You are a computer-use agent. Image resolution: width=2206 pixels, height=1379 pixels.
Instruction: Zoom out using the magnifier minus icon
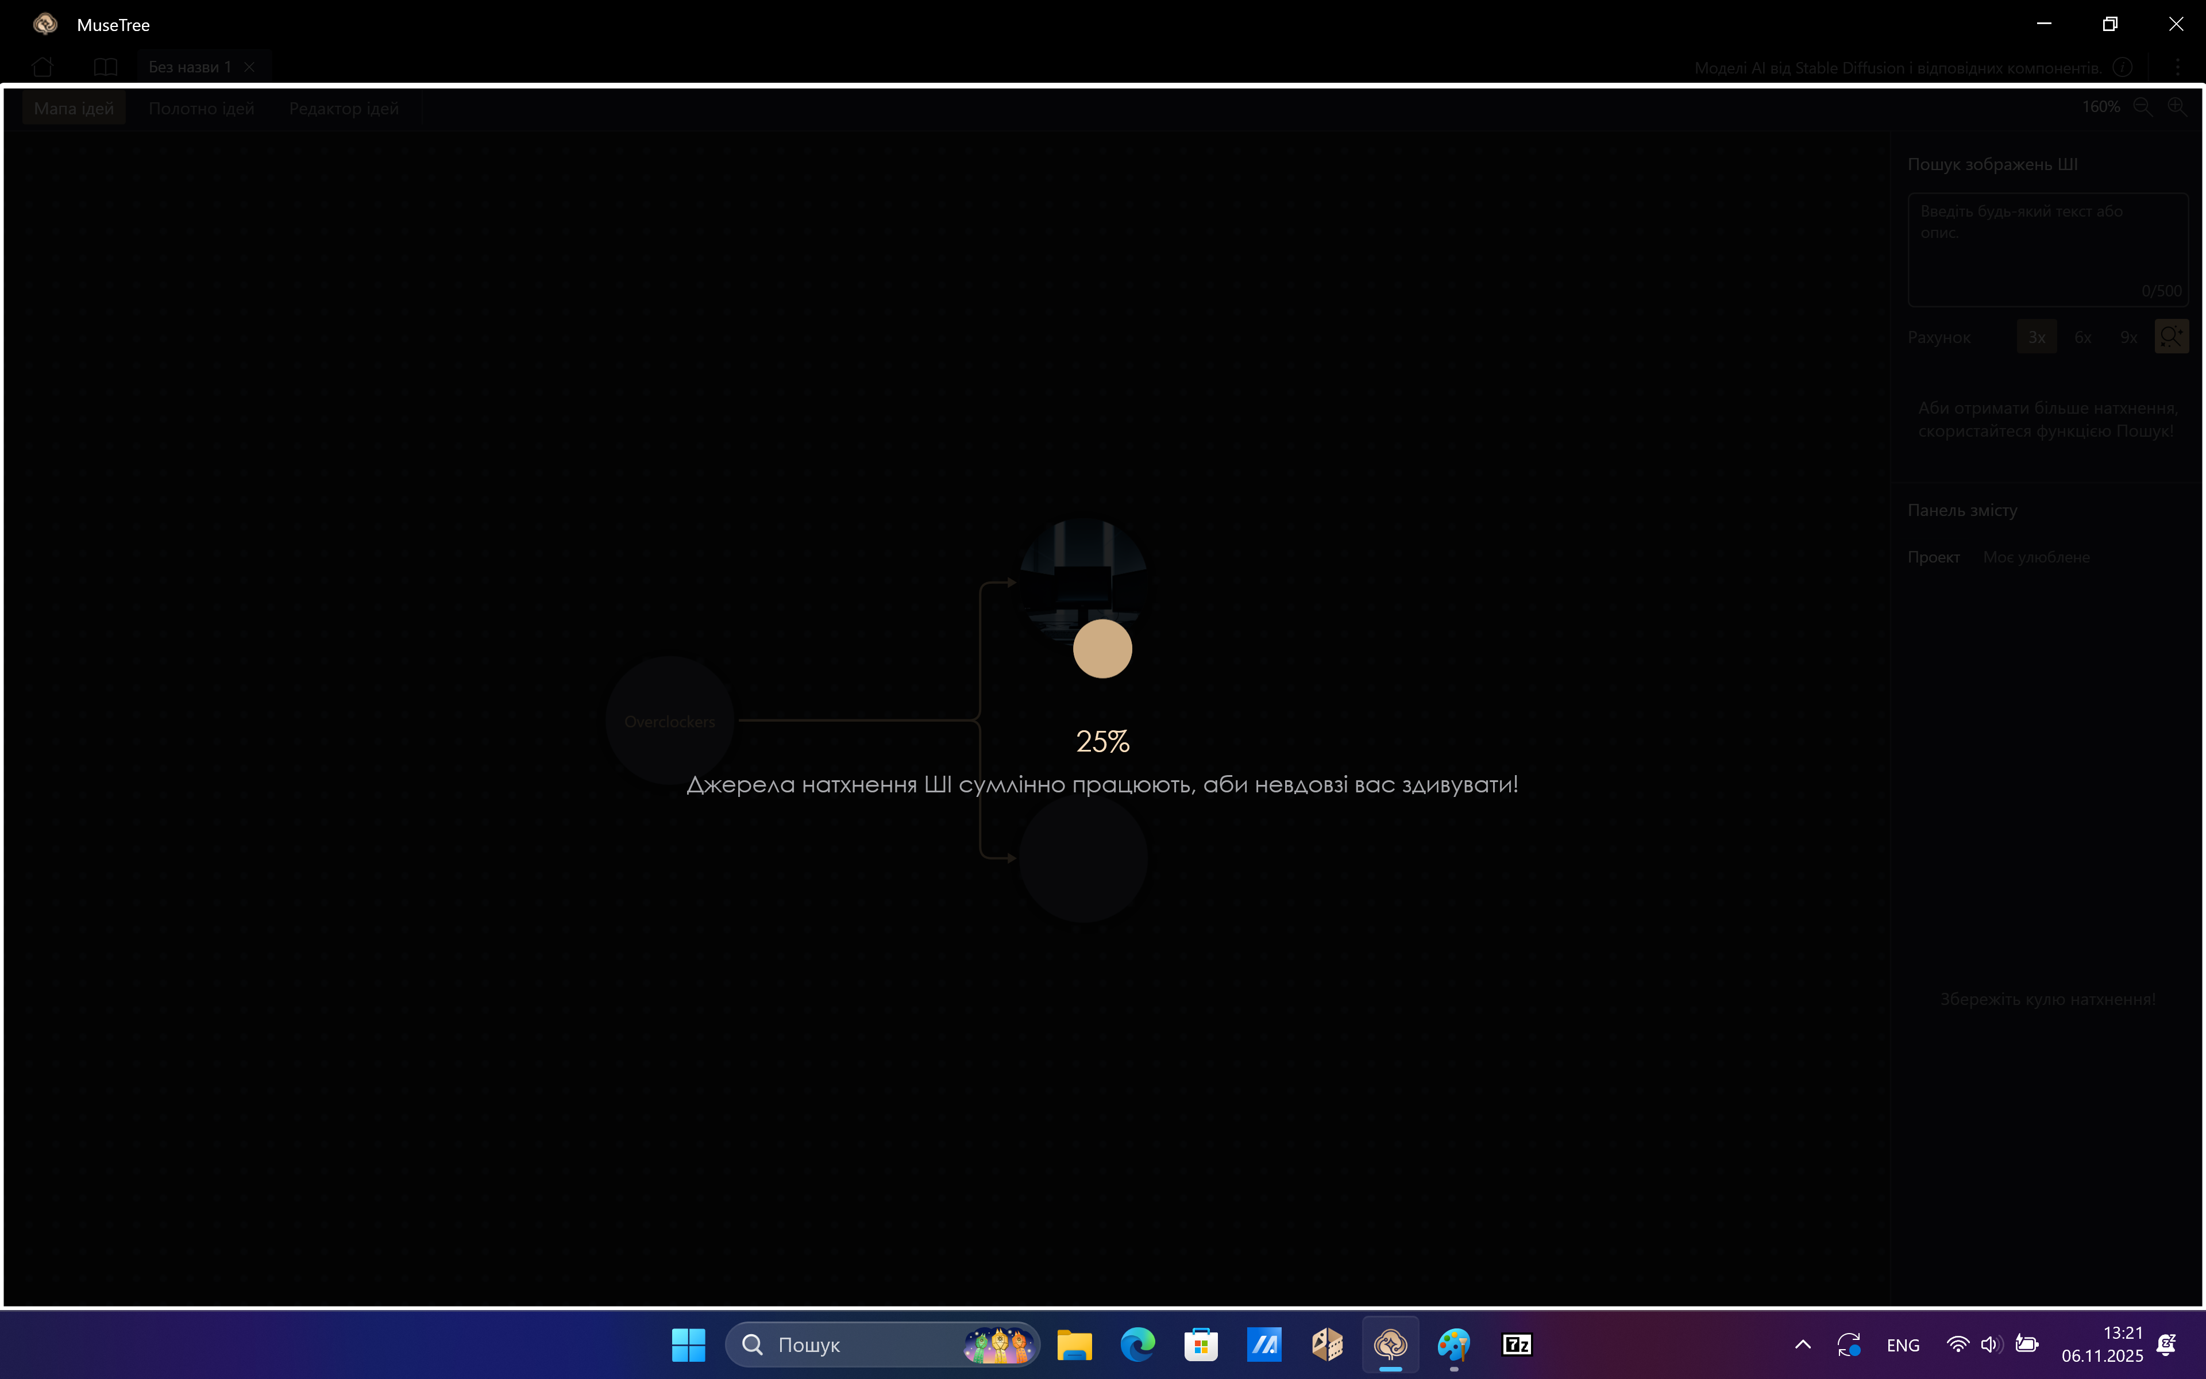(x=2142, y=107)
